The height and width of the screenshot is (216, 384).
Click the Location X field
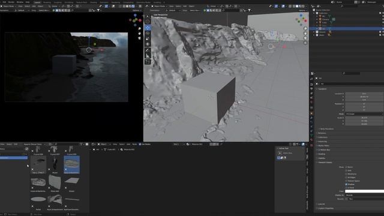[x=364, y=94]
